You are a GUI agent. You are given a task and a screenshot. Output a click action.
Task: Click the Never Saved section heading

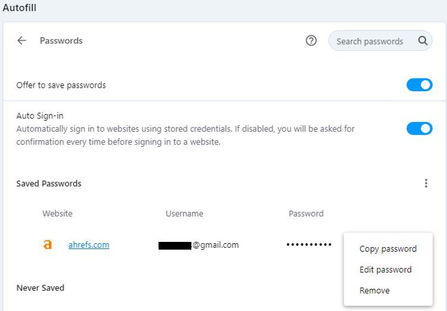pyautogui.click(x=41, y=288)
